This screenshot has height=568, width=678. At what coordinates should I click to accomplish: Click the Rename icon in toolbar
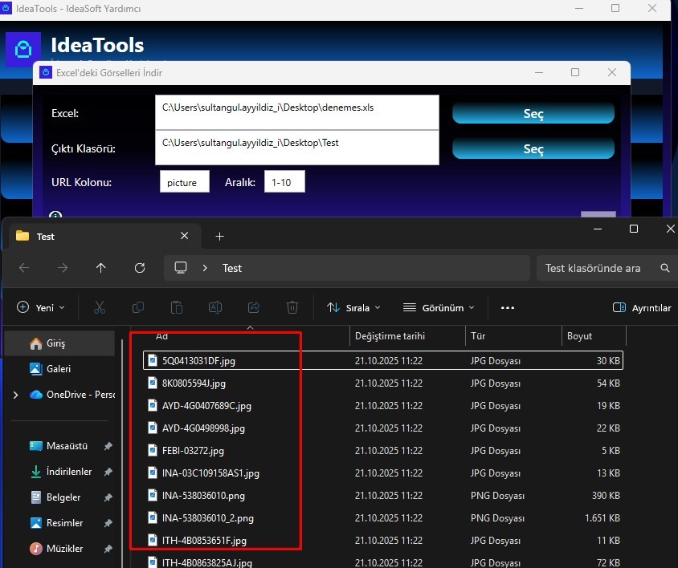(x=215, y=307)
